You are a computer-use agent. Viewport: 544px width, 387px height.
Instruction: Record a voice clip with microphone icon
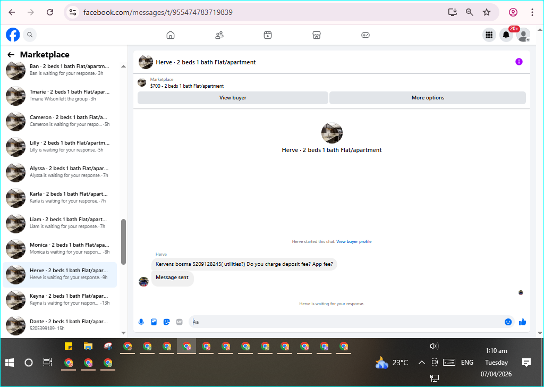(x=141, y=322)
